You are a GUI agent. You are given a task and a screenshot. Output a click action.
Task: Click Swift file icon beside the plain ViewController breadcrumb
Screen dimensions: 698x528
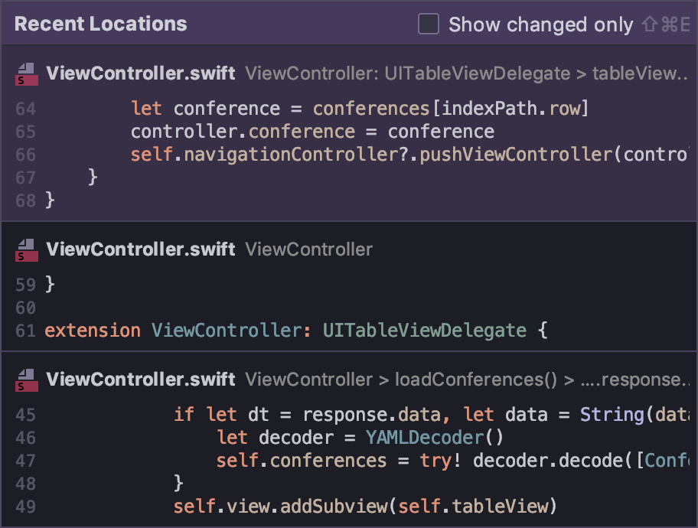point(27,249)
